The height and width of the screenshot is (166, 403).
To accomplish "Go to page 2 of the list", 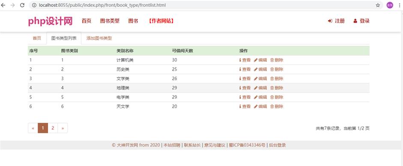I will pos(53,128).
